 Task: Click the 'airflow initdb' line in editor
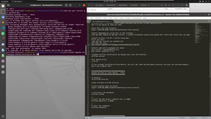[98, 94]
